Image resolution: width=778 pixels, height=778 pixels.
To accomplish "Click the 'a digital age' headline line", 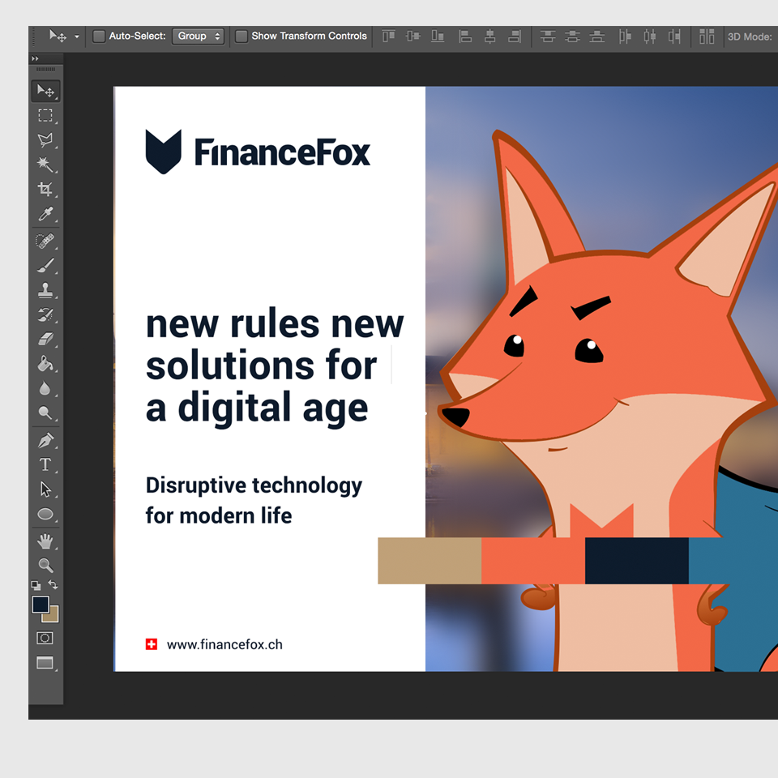I will pyautogui.click(x=257, y=408).
